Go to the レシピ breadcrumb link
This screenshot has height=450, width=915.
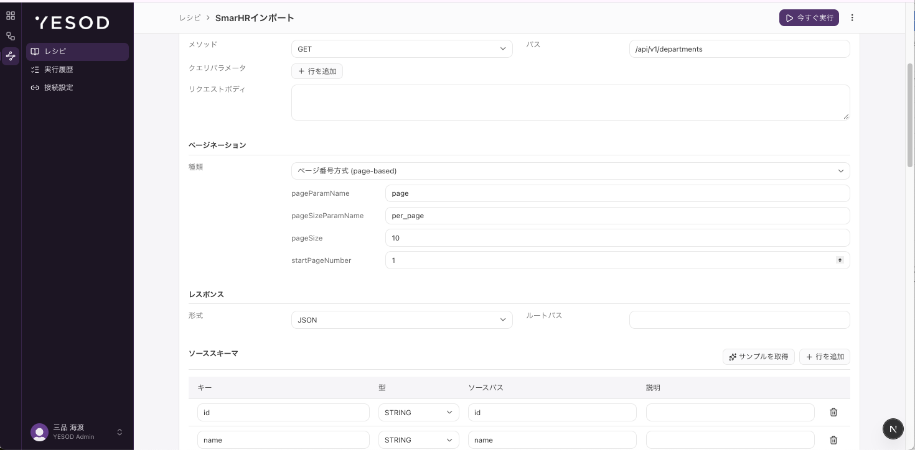[190, 18]
